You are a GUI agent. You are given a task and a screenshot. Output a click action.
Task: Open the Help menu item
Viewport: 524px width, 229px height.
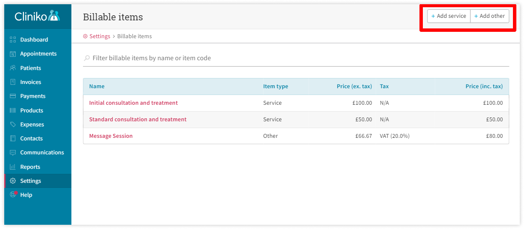point(26,195)
